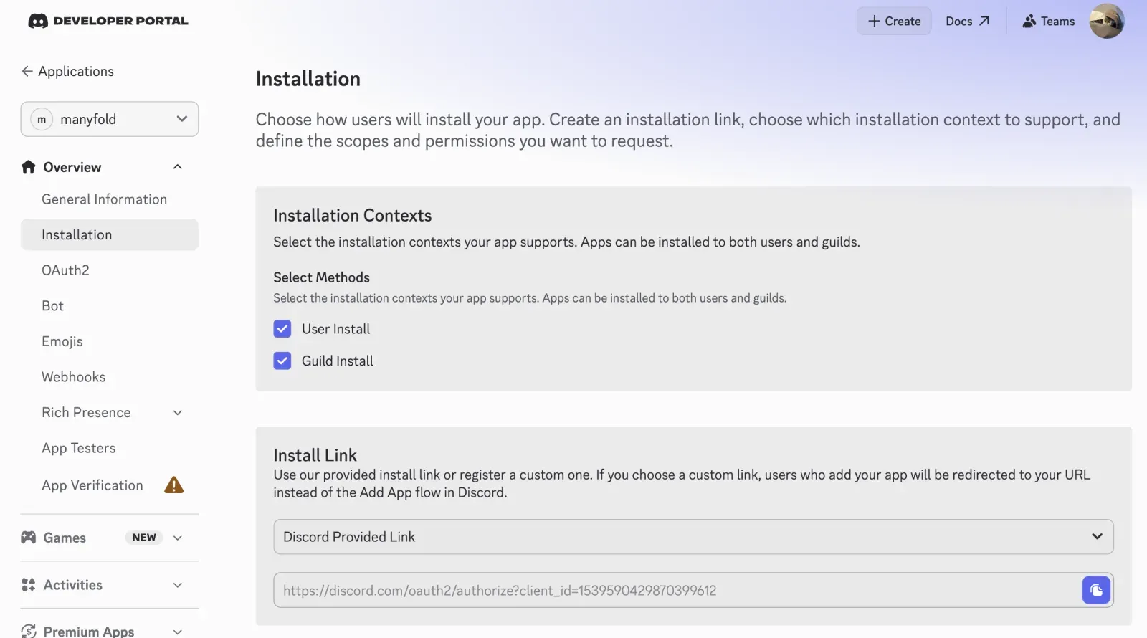Click the Activities section label
1147x638 pixels.
(x=72, y=585)
